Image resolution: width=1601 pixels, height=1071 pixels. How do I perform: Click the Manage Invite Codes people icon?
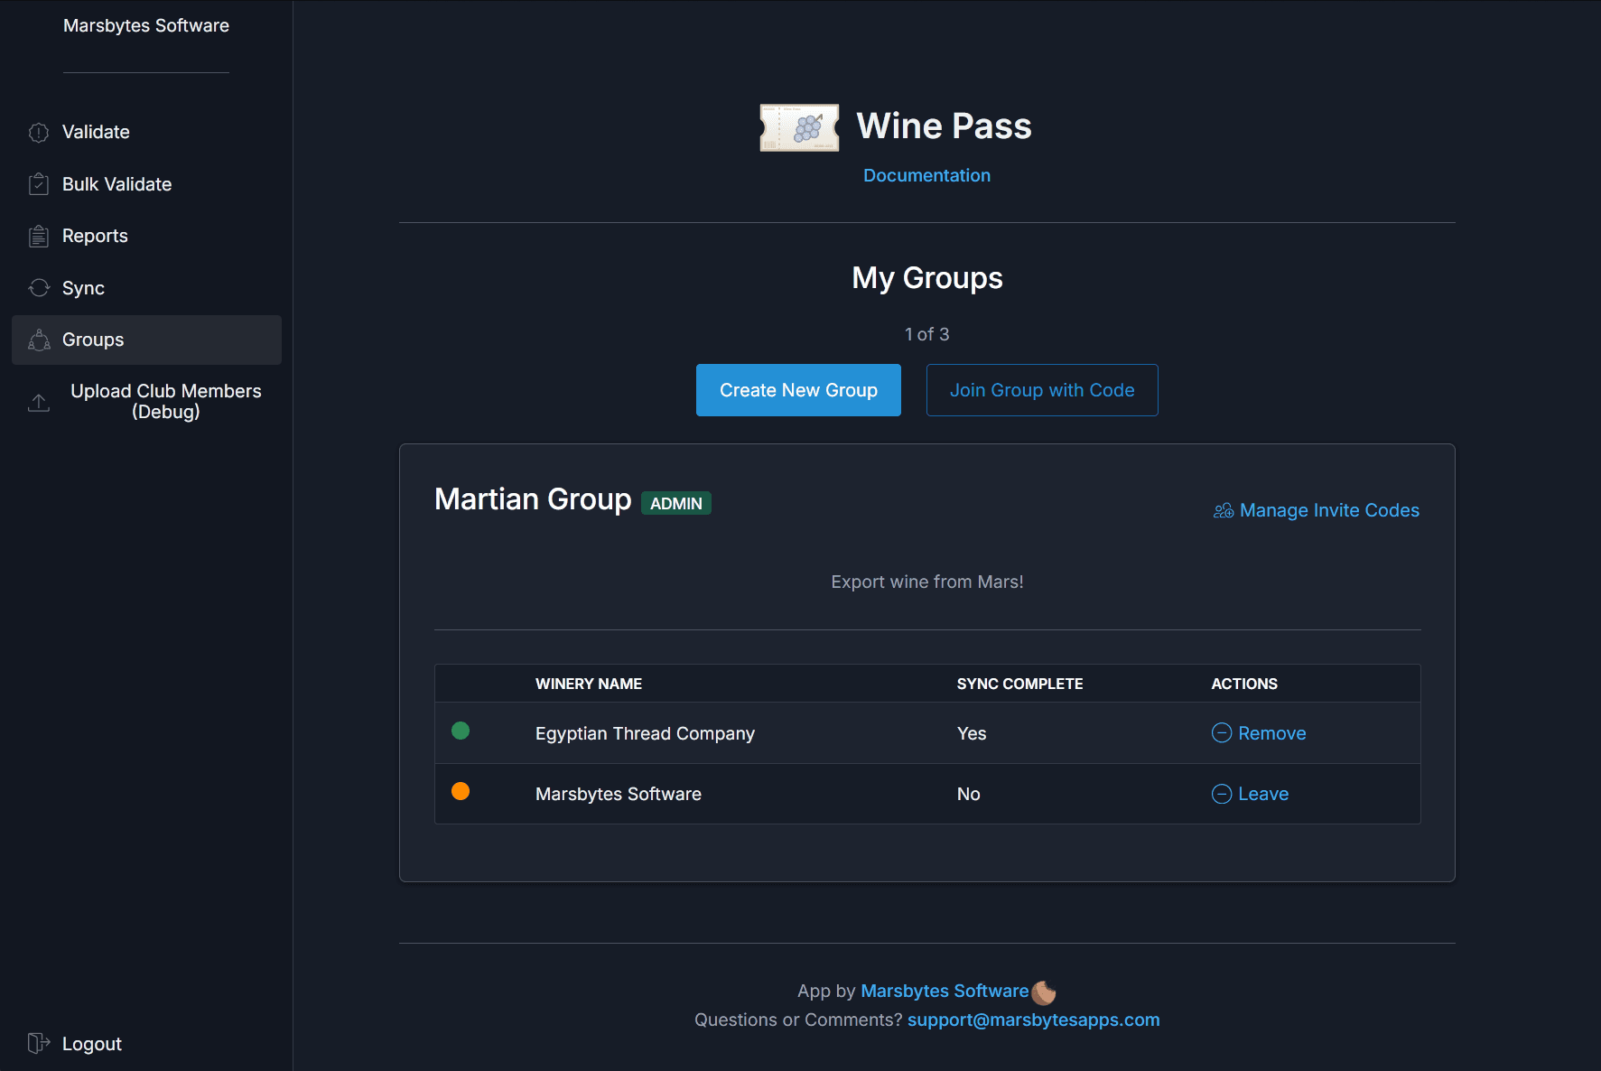pos(1222,510)
